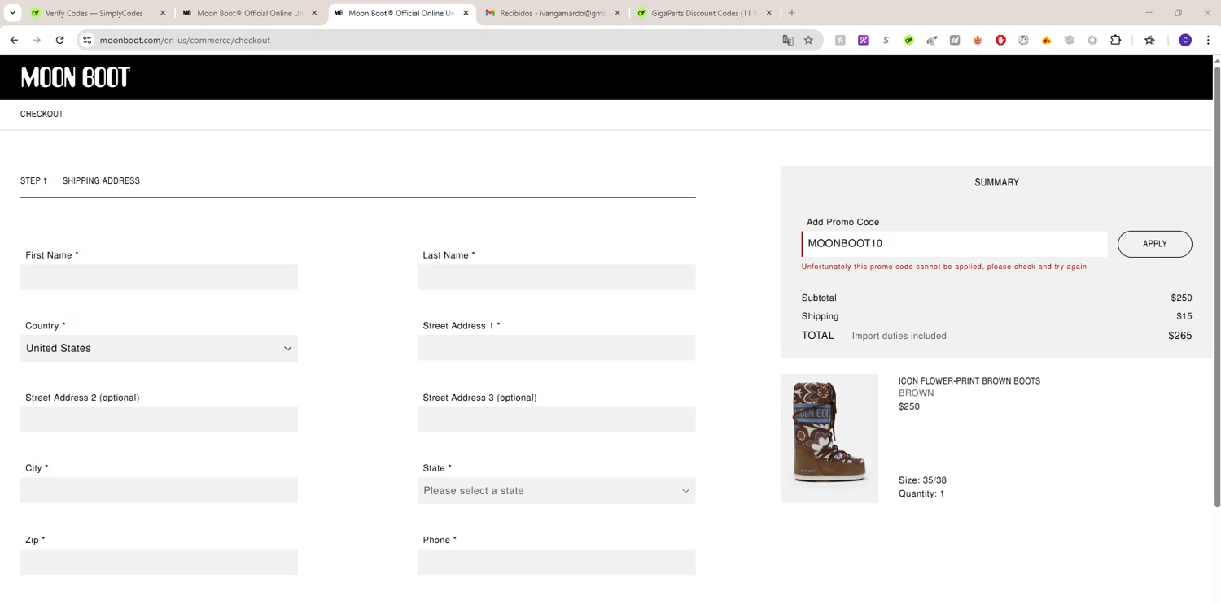Click the APPLY promo code button
Screen dimensions: 1221x604
point(1154,244)
